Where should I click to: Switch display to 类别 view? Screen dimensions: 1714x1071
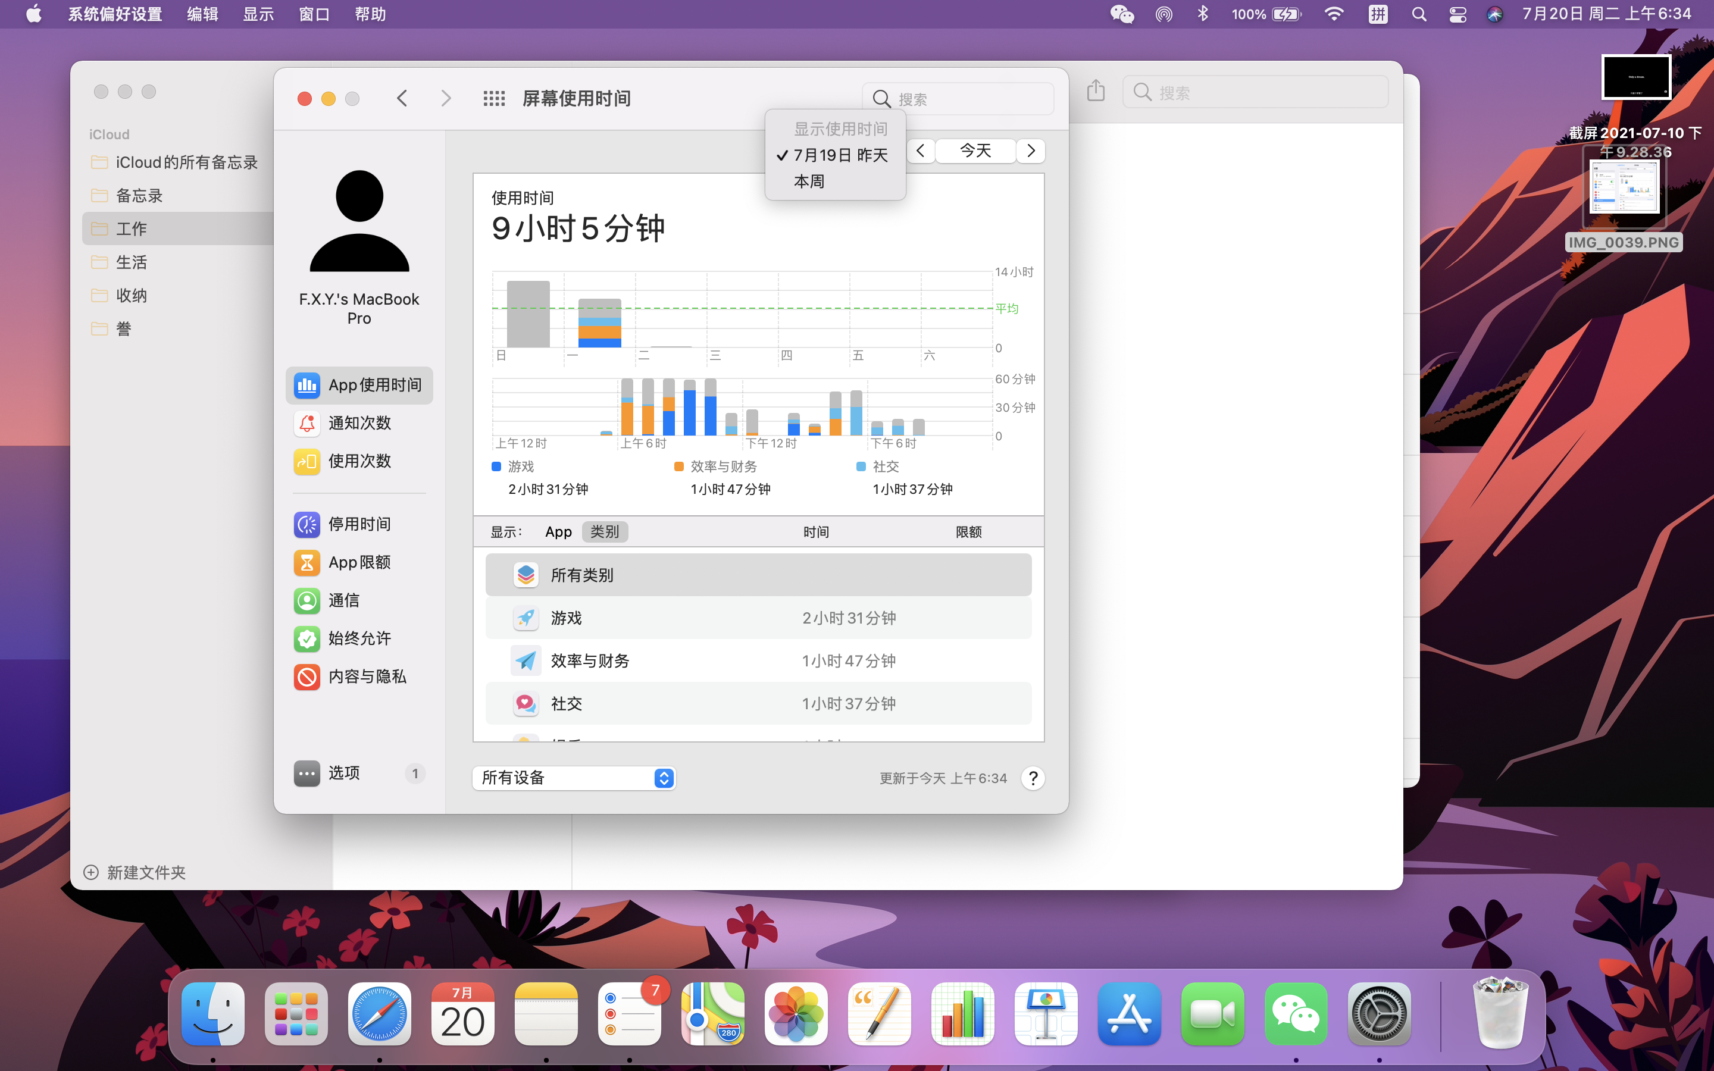pos(604,531)
